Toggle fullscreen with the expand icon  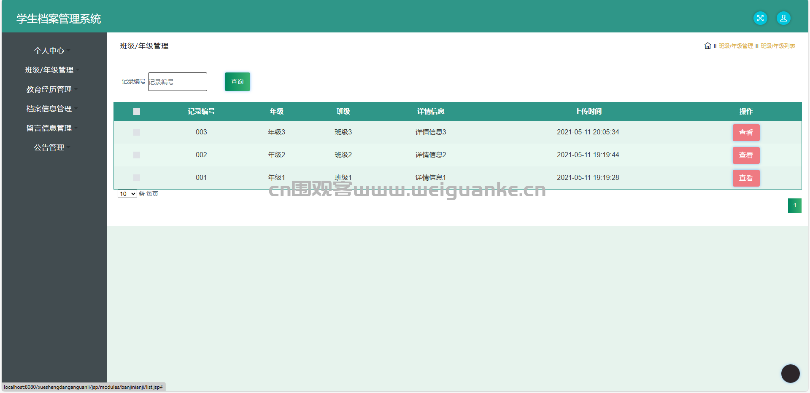[760, 18]
